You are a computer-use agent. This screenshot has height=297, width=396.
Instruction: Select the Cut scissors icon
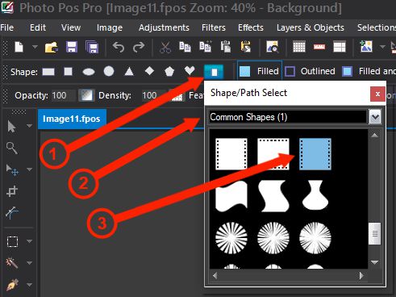click(165, 48)
